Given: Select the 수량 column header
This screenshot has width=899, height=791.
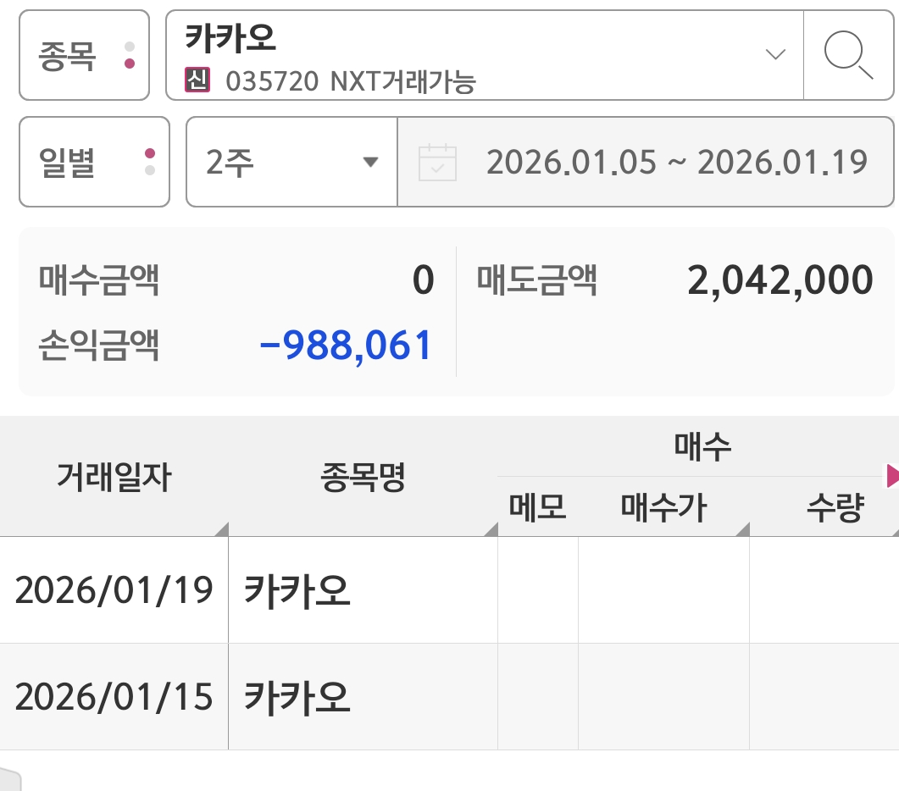Looking at the screenshot, I should [835, 508].
